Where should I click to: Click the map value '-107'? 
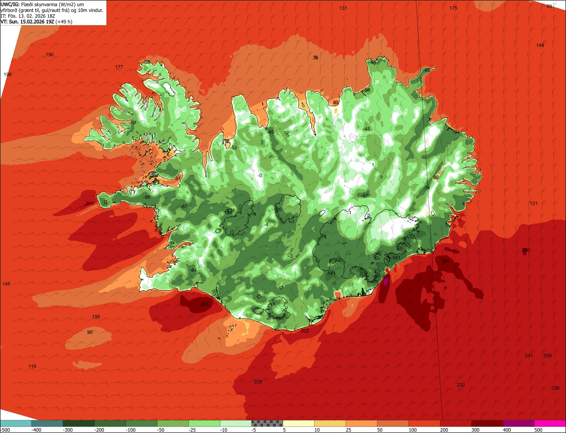(279, 318)
